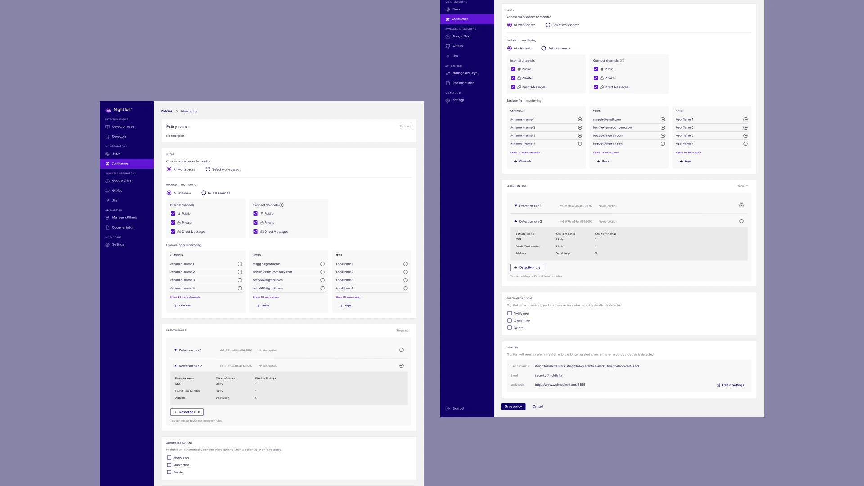Click the Edit in Settings icon link

pyautogui.click(x=718, y=385)
